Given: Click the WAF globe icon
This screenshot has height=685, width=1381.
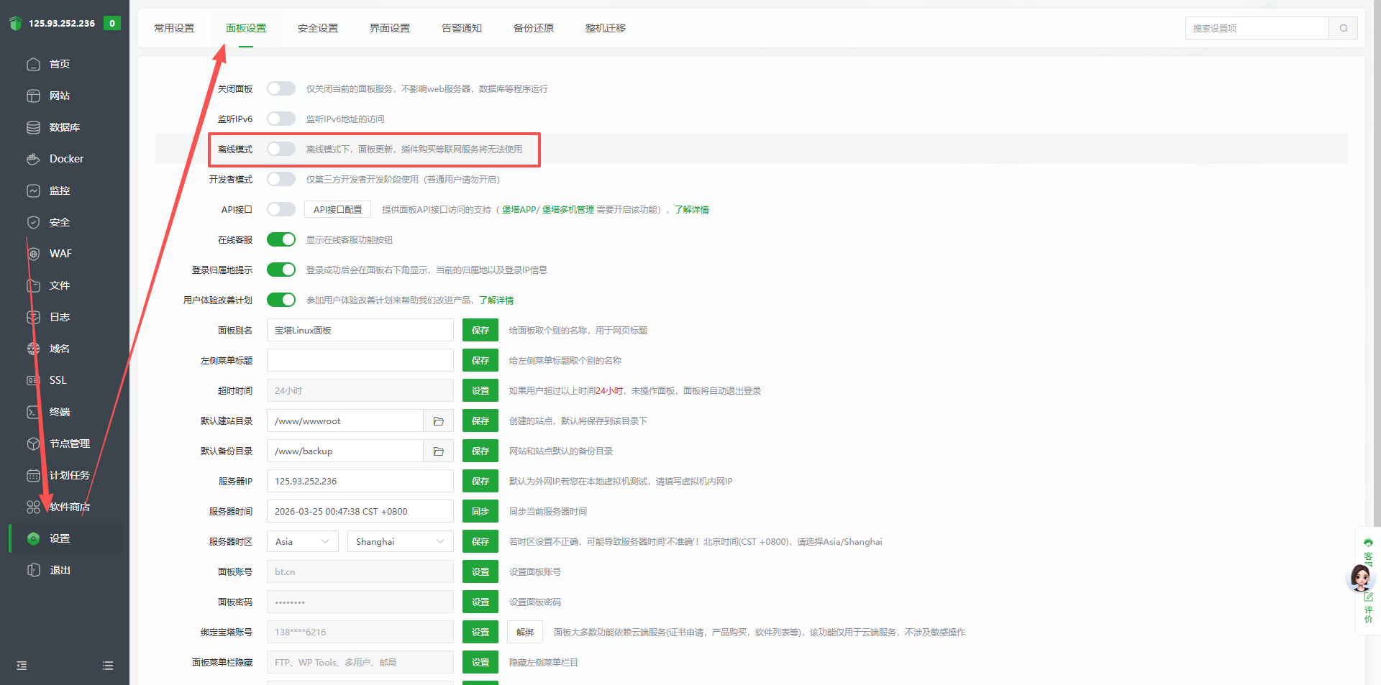Looking at the screenshot, I should [x=33, y=254].
